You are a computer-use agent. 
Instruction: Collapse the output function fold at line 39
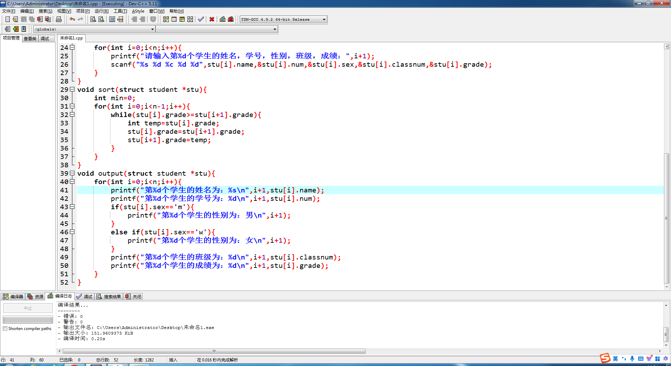pyautogui.click(x=72, y=173)
